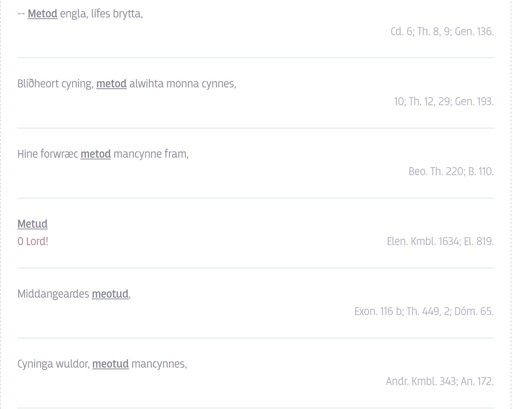The image size is (513, 409).
Task: Click the word Middangeardes
Action: pos(53,294)
